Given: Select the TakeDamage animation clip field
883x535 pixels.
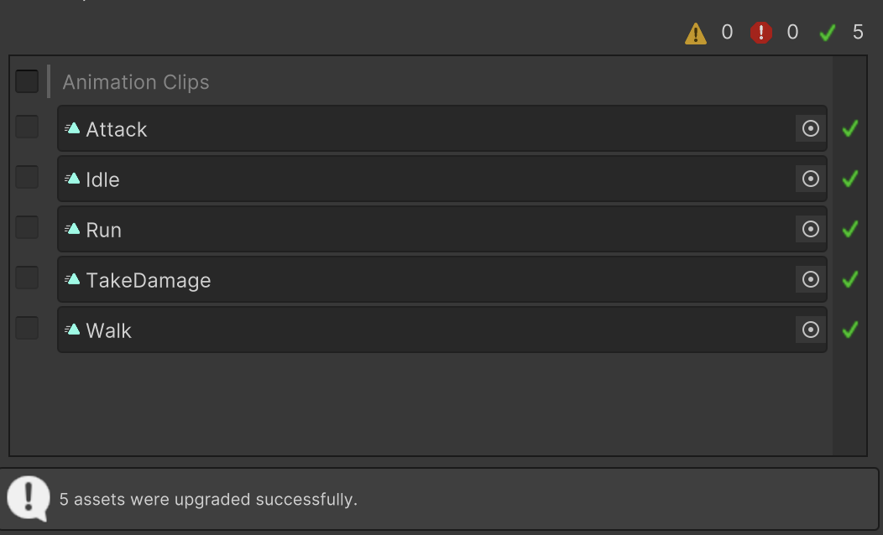Looking at the screenshot, I should 420,279.
